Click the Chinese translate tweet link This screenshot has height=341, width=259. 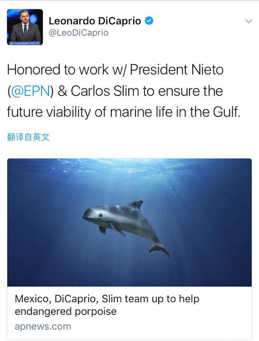tap(28, 137)
